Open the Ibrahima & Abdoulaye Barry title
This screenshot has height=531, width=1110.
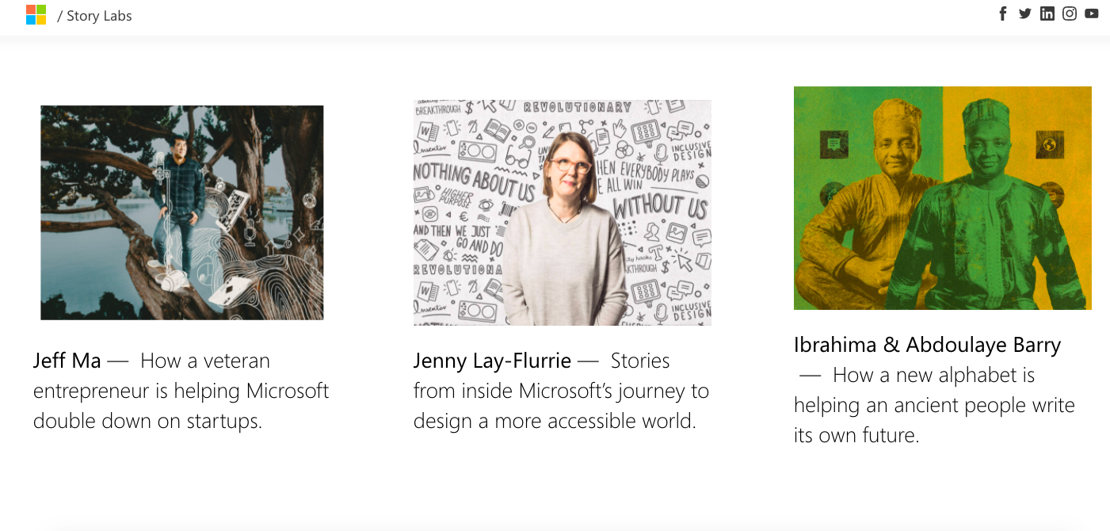[x=927, y=346]
